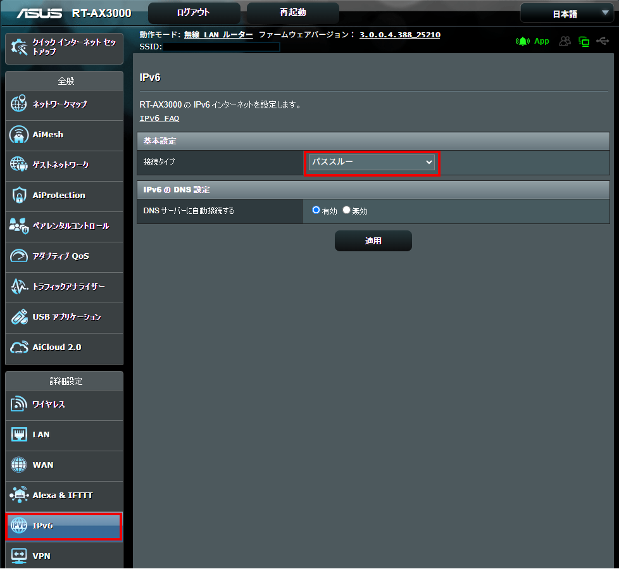Open the Quick Internet Setup wizard icon
The image size is (619, 569).
coord(18,47)
